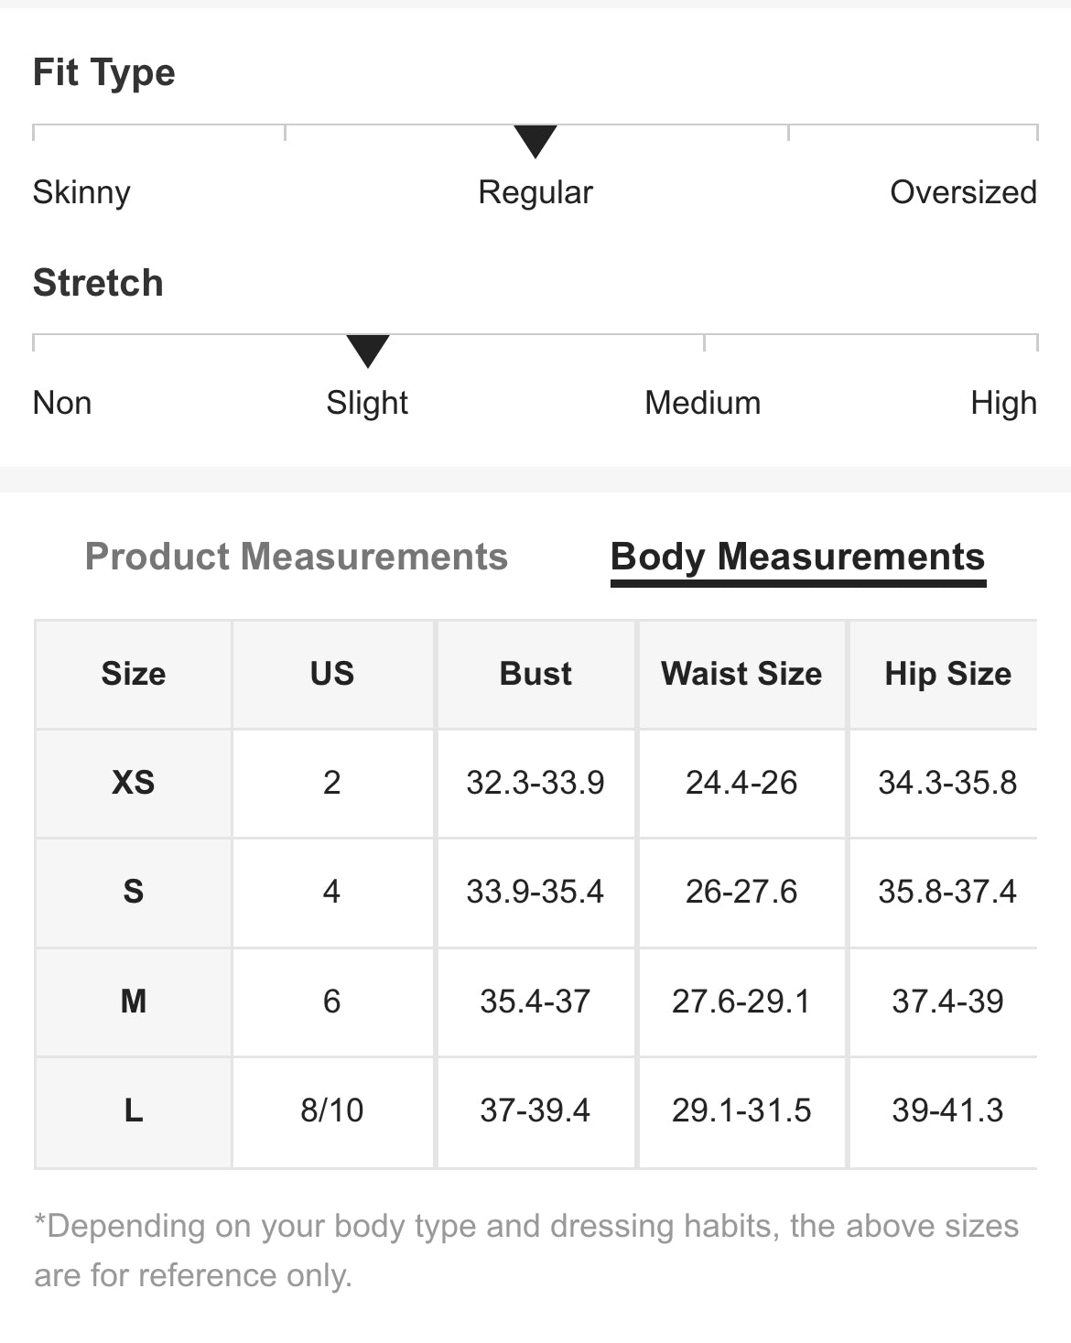The height and width of the screenshot is (1343, 1071).
Task: Click the XS bust value 32.3-33.9
Action: click(x=535, y=783)
